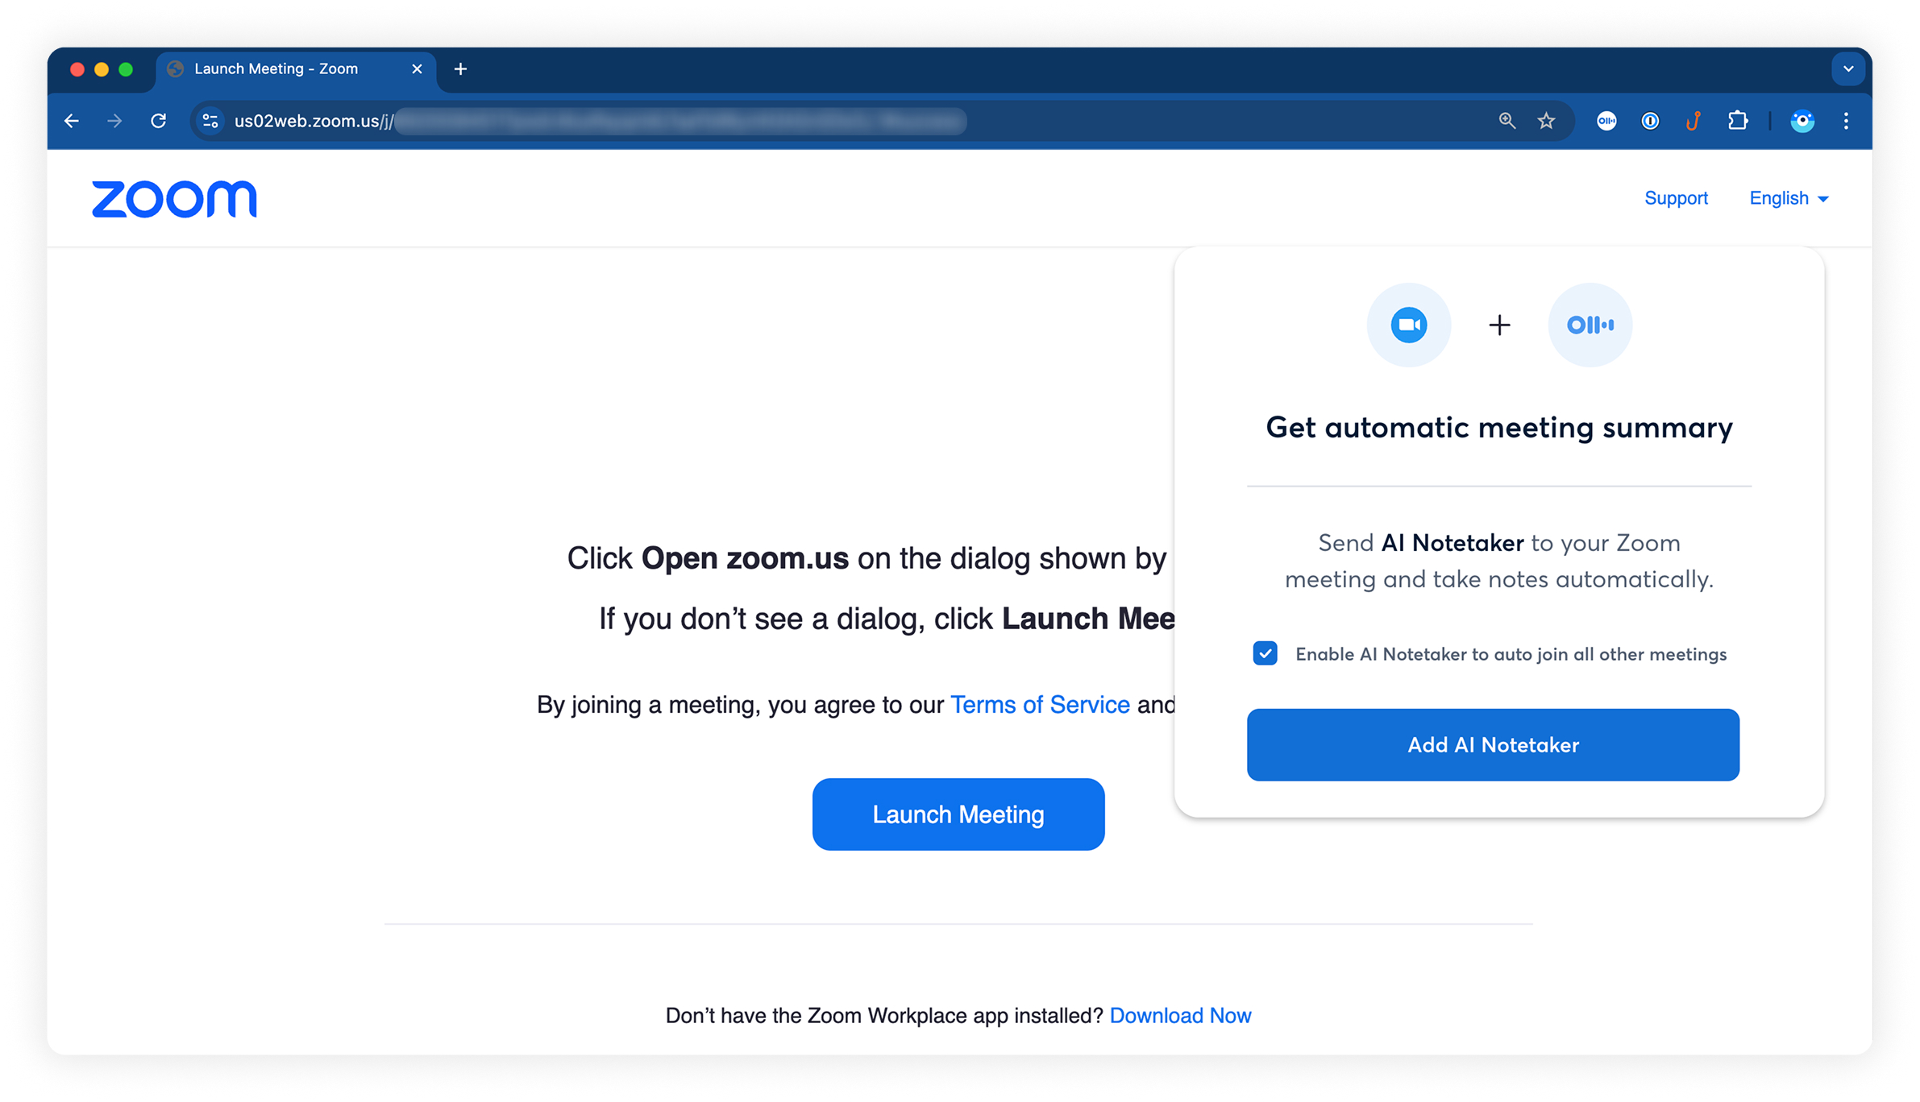Open site information icon in address bar

click(210, 121)
